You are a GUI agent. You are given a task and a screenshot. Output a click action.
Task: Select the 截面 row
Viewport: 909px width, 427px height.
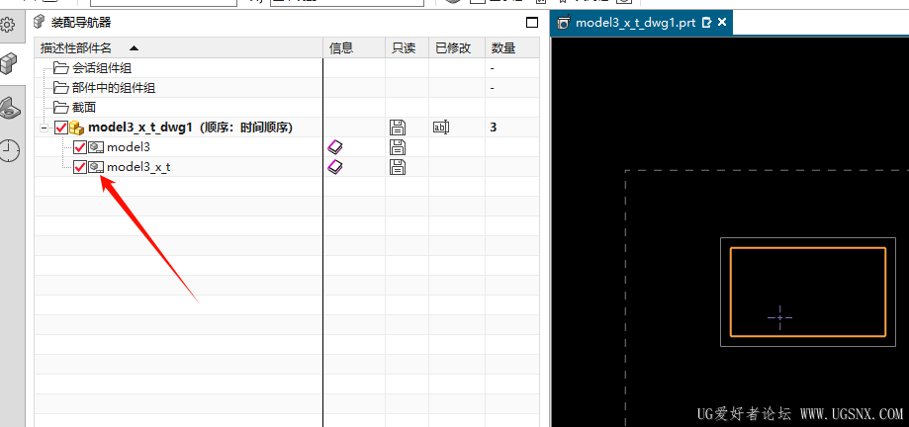[x=287, y=108]
